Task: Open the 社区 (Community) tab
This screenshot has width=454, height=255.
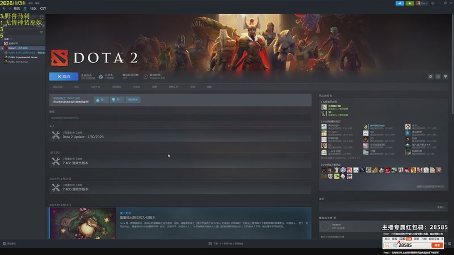Action: click(x=33, y=8)
